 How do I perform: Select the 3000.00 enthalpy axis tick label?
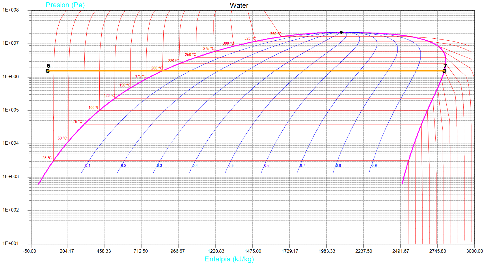474,251
